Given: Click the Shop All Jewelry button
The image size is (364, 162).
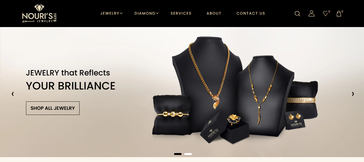Looking at the screenshot, I should (53, 108).
